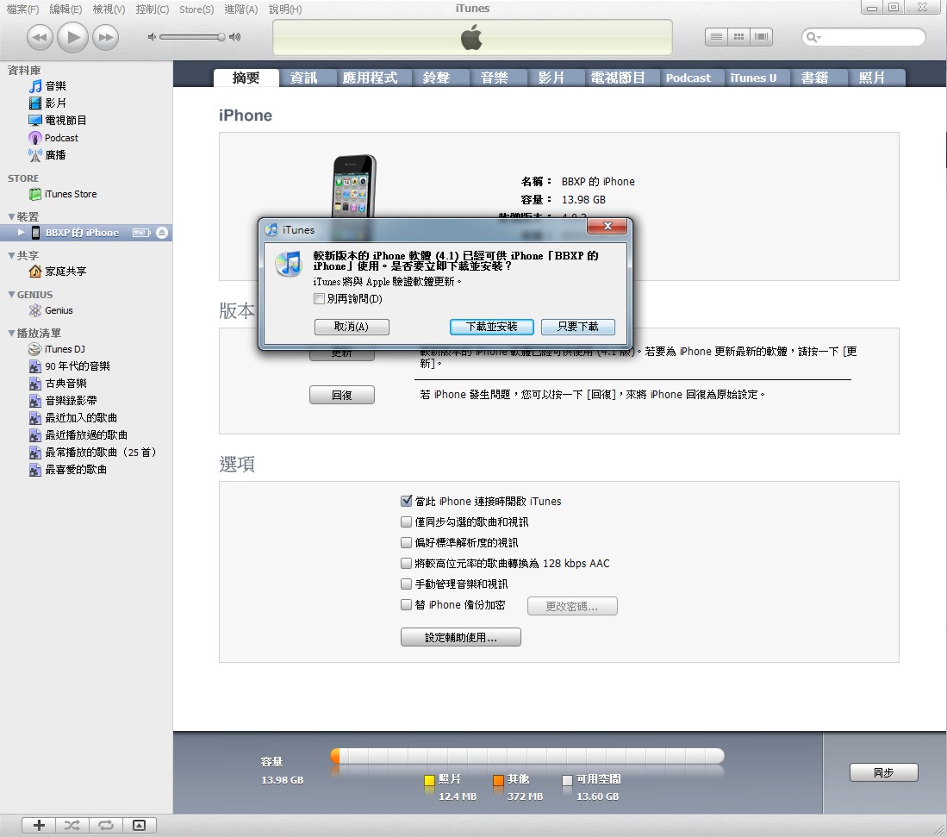Open 檔案(F) menu
The image size is (947, 837).
22,9
